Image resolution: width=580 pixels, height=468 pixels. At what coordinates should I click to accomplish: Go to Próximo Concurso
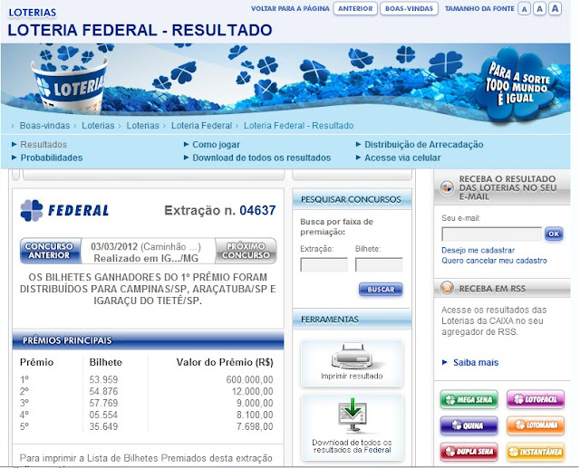[x=246, y=251]
